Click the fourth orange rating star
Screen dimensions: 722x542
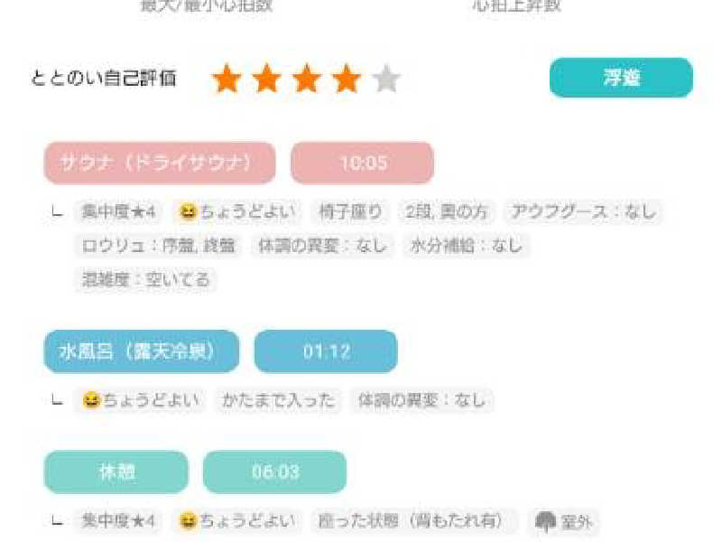point(347,79)
